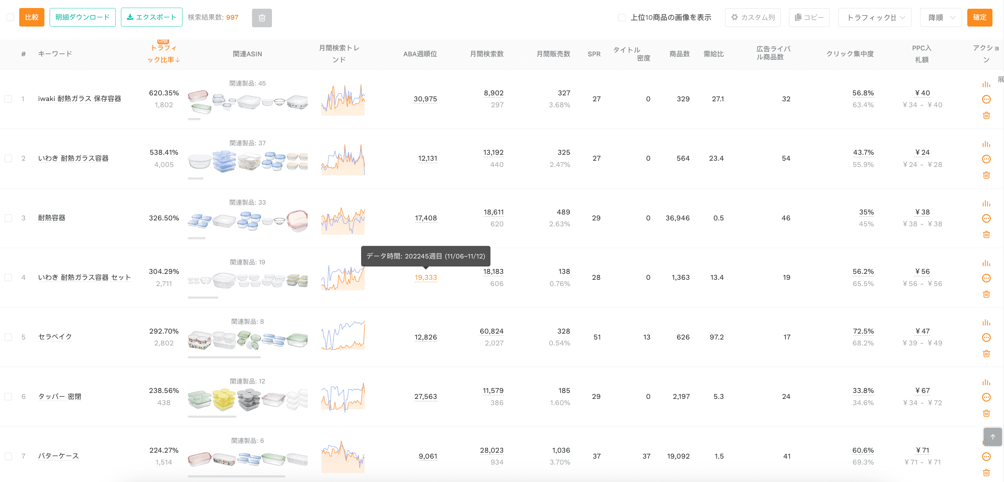Enable 上位10商品の画像を表示 checkbox
This screenshot has height=482, width=1004.
tap(622, 17)
